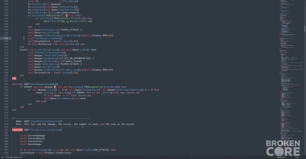Click line number 280 in the gutter
The image size is (306, 159).
[6, 130]
